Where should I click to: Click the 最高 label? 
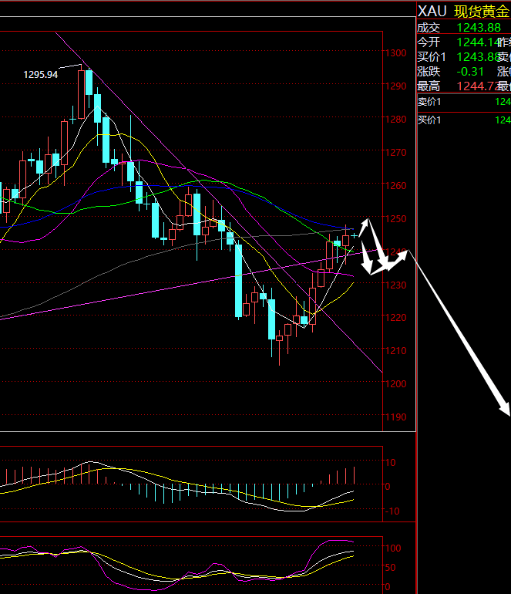429,86
